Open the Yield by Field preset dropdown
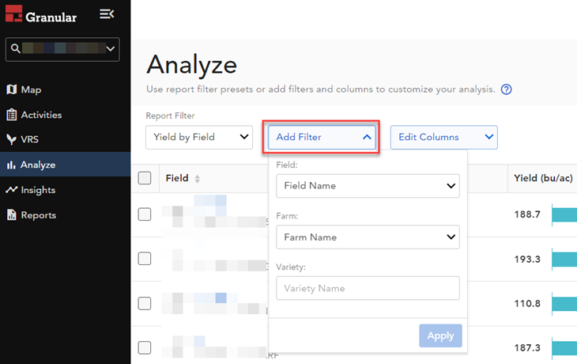Viewport: 577px width, 364px height. coord(199,137)
